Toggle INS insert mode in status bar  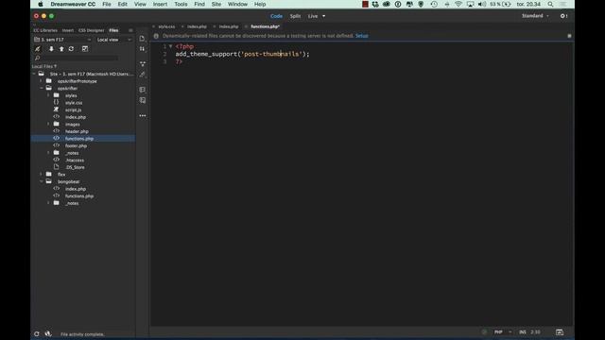pyautogui.click(x=523, y=331)
